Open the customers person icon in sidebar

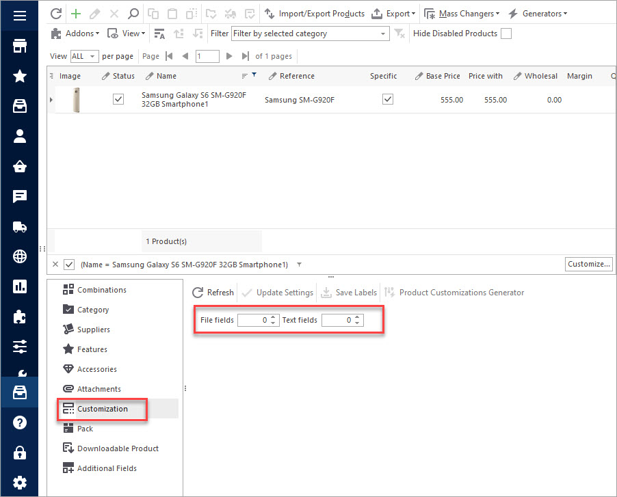(20, 136)
